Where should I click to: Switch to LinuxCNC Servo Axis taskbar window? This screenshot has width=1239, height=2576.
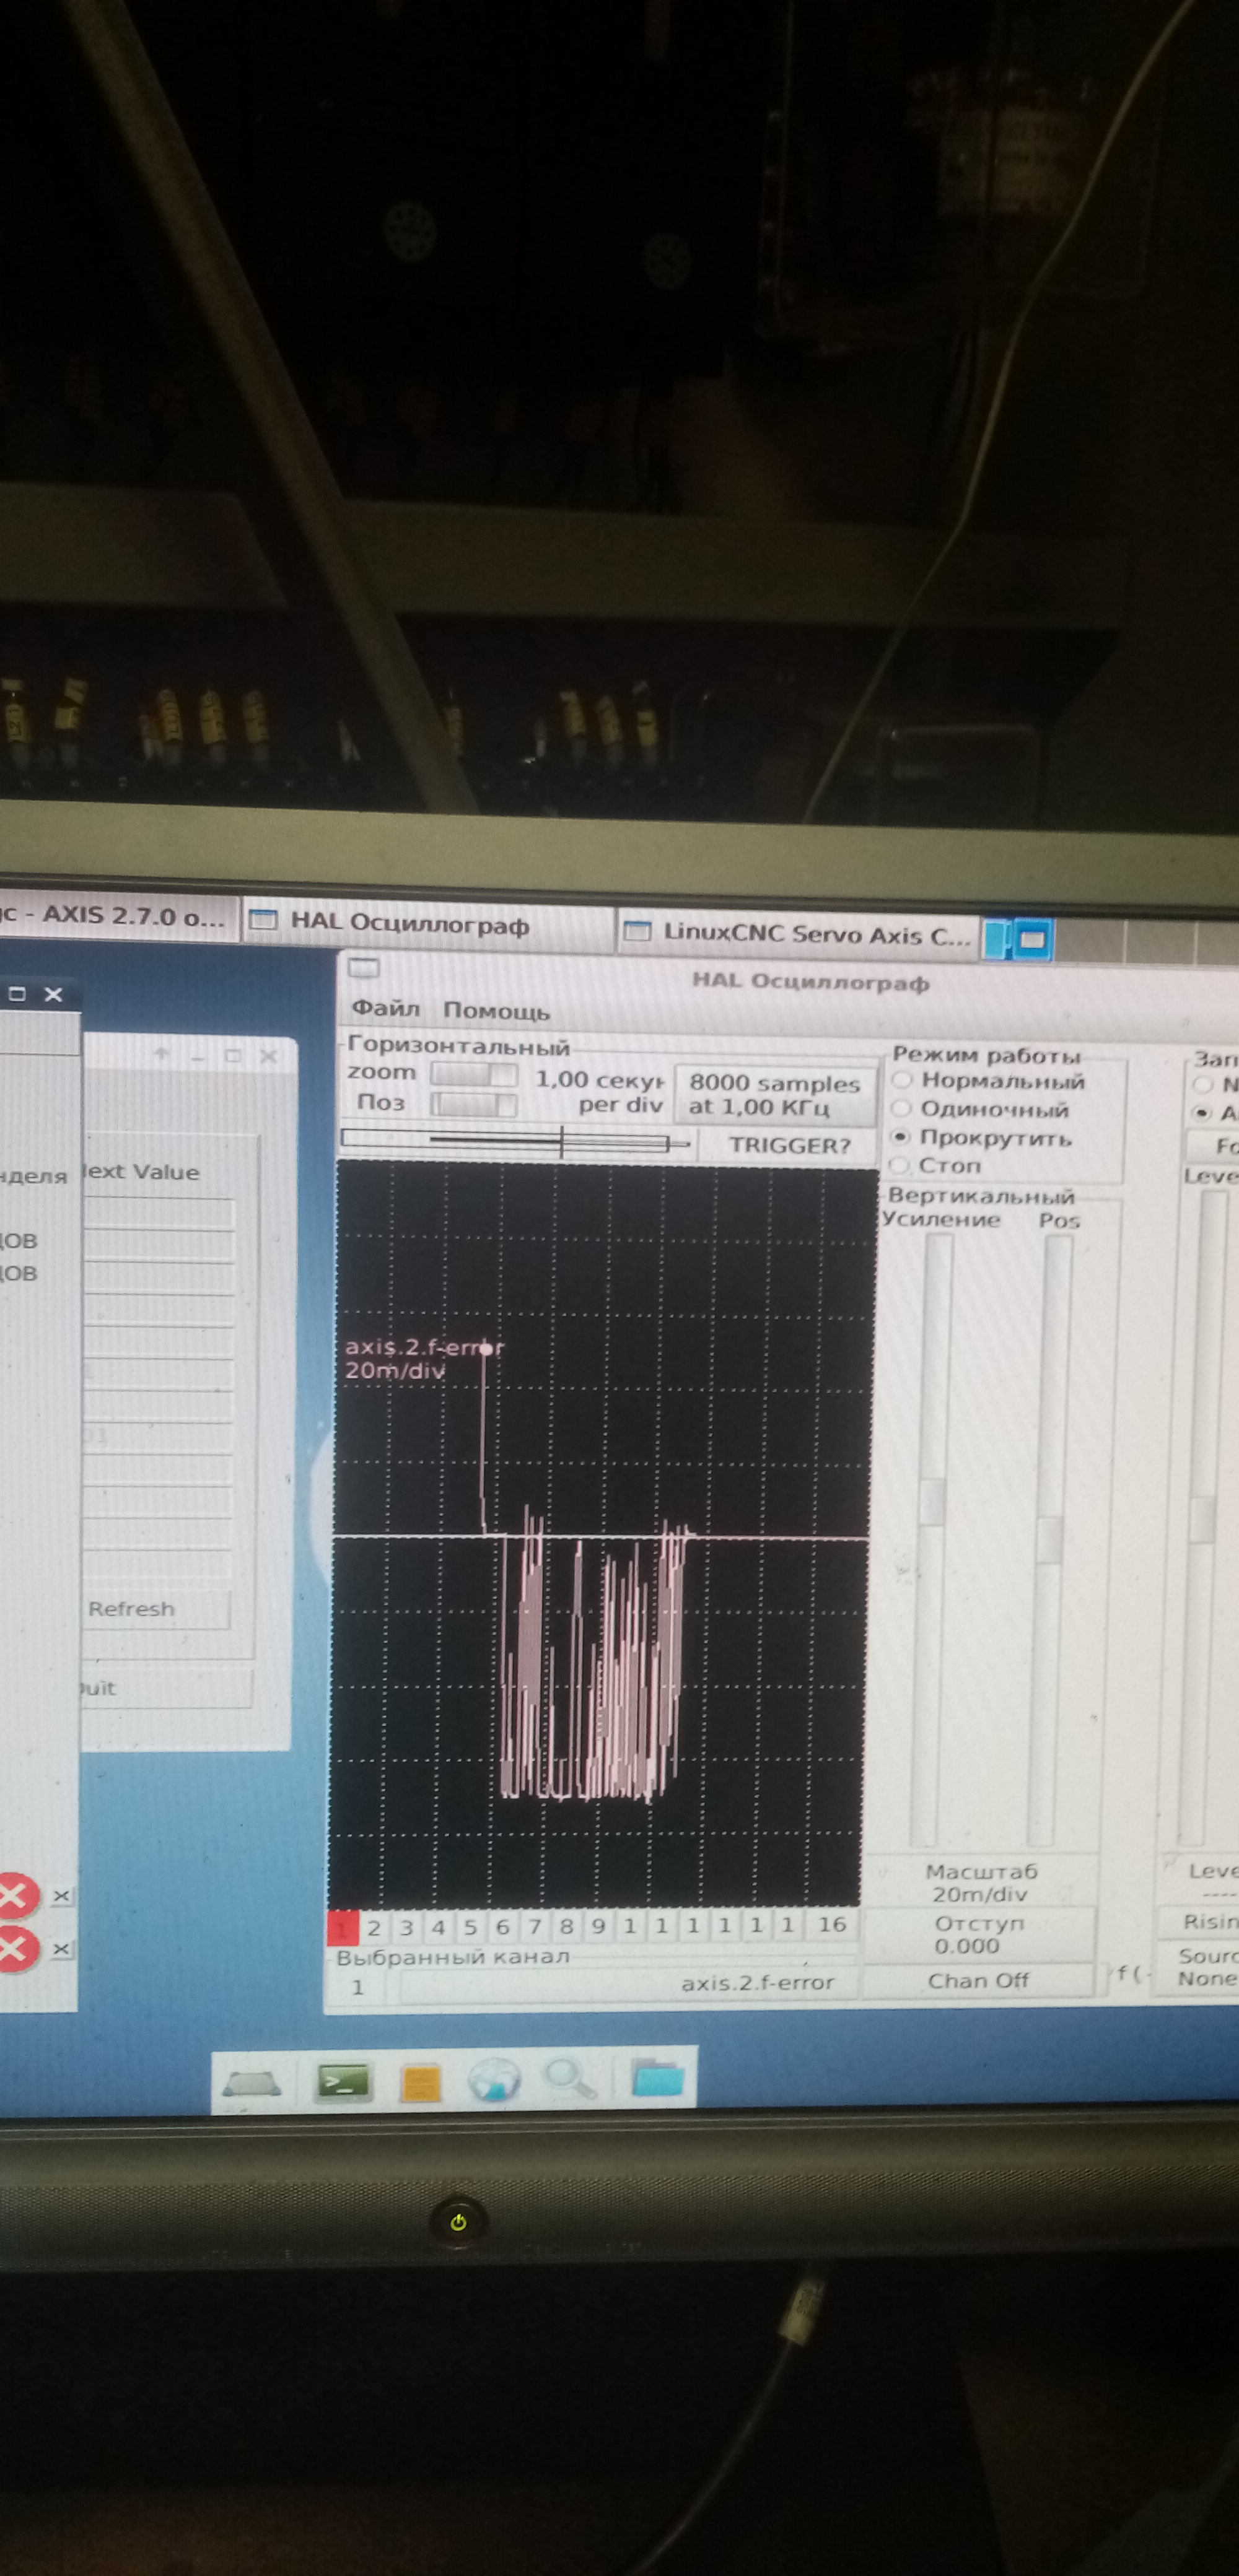point(799,934)
